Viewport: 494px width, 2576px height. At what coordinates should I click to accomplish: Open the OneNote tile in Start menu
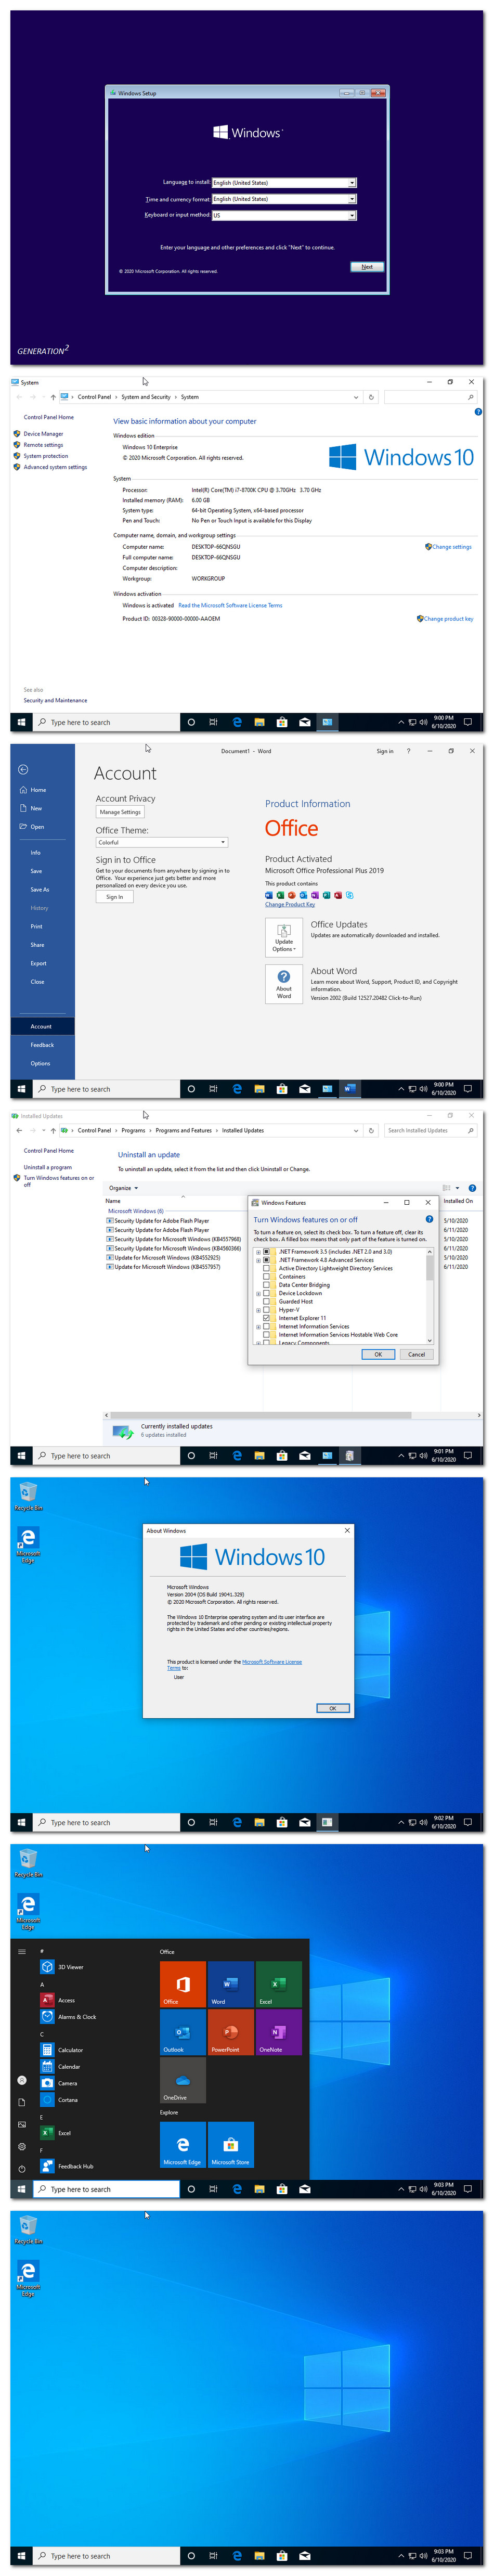coord(279,2032)
